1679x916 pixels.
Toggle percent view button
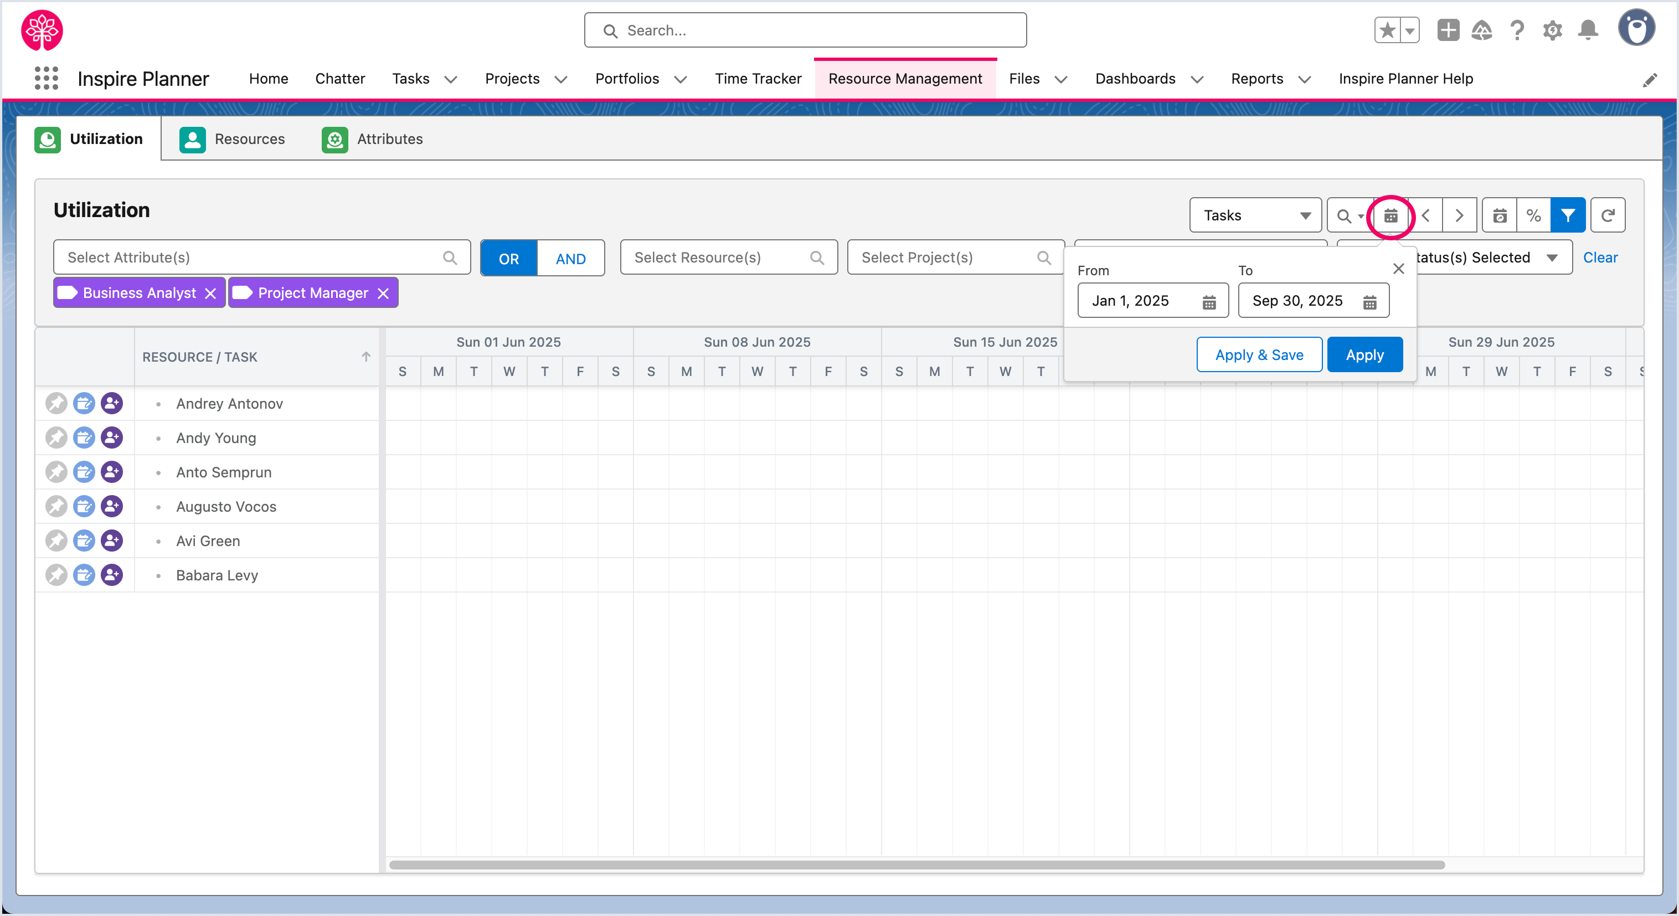pos(1534,215)
